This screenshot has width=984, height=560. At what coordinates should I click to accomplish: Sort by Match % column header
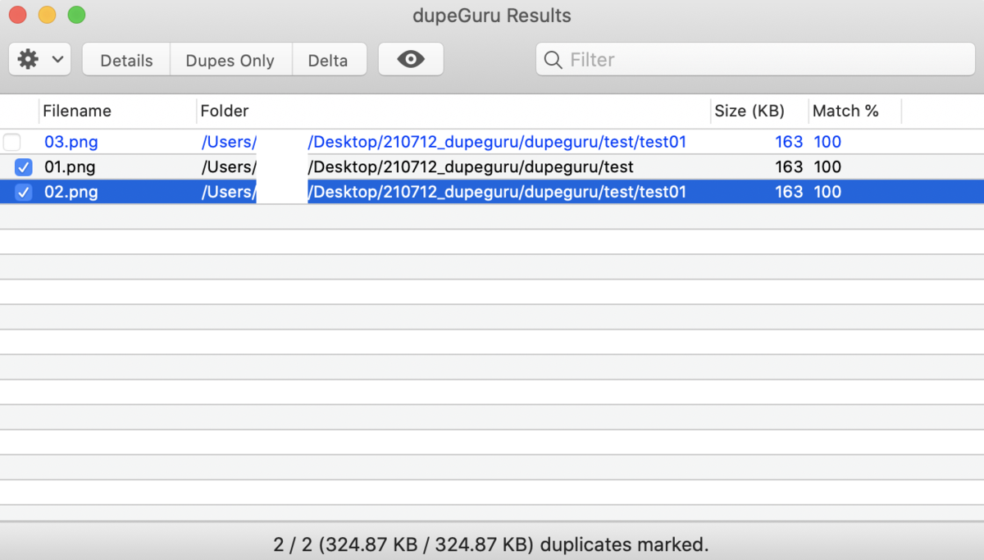[x=845, y=111]
